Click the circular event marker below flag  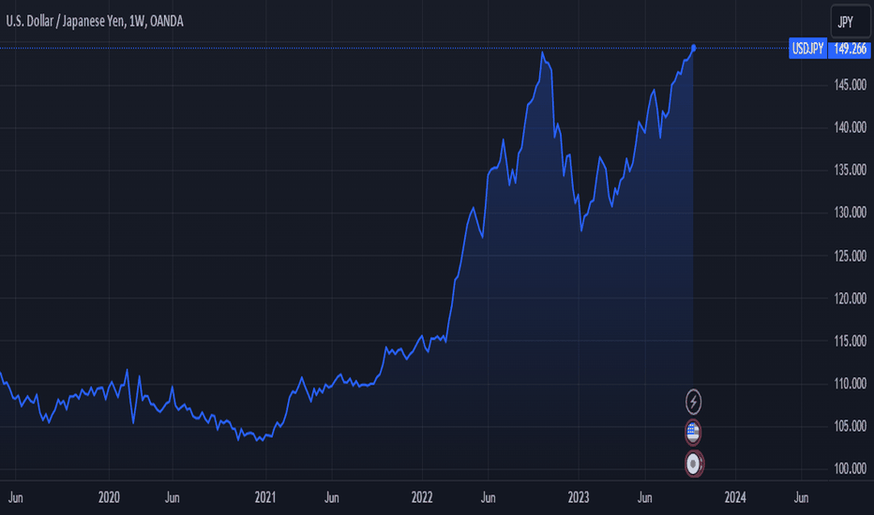point(693,463)
